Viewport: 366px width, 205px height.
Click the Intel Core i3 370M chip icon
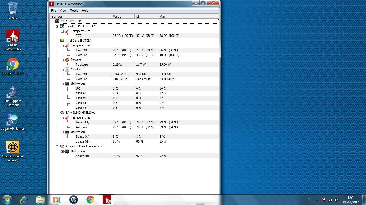[x=62, y=41]
